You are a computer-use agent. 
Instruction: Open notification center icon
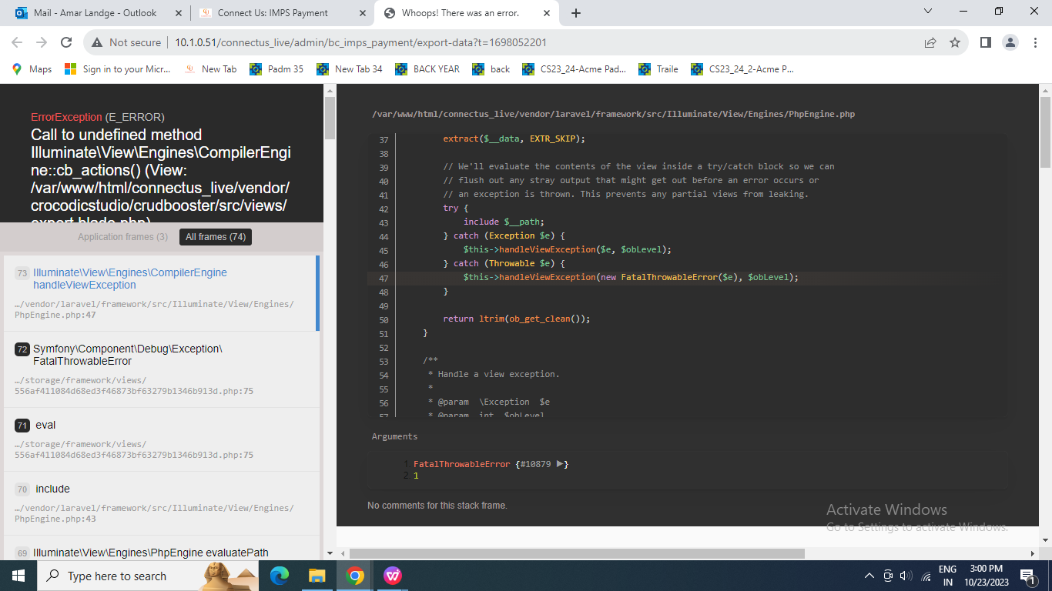tap(1027, 576)
